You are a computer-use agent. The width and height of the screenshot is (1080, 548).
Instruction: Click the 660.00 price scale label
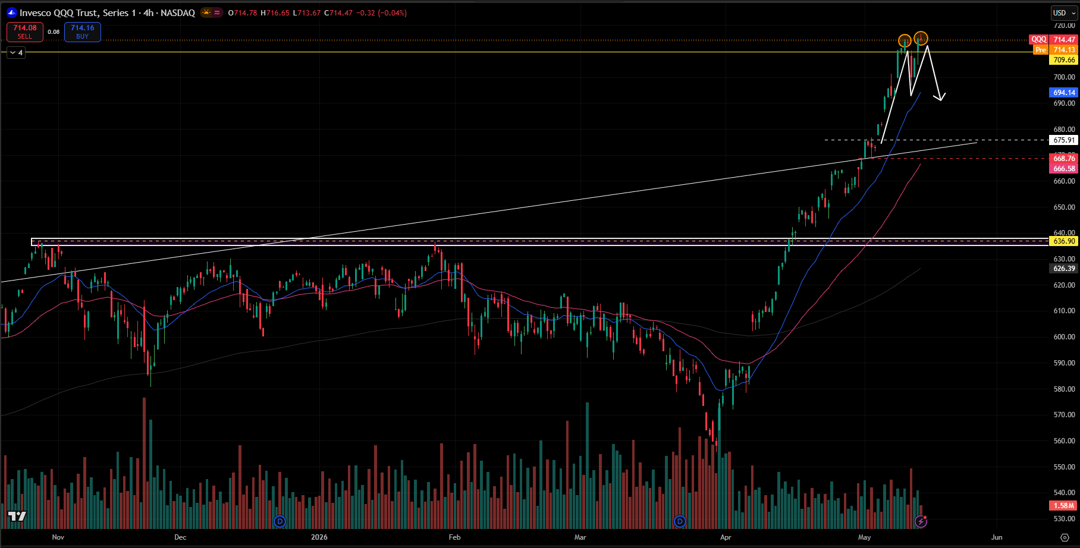(x=1064, y=181)
